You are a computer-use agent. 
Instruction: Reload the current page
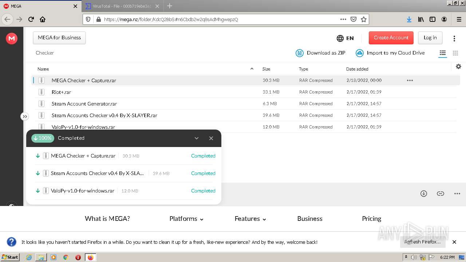tap(31, 19)
